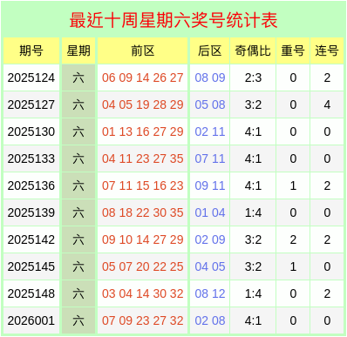This screenshot has width=347, height=337.
Task: Click the 前区 column header
Action: [143, 51]
